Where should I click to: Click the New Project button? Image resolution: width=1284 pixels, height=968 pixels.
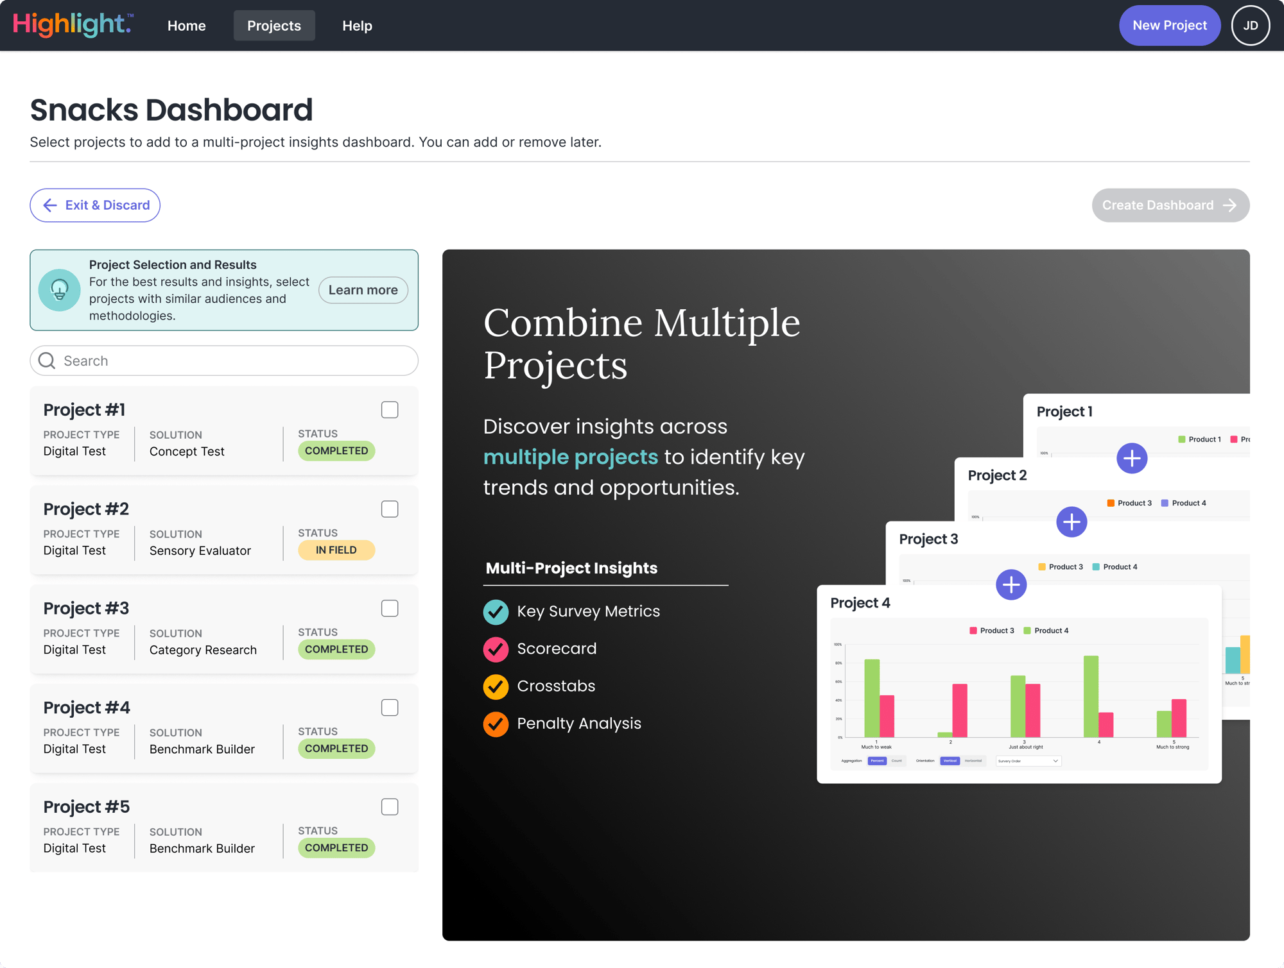(1169, 25)
